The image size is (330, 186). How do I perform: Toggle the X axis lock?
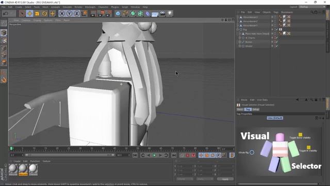pos(62,14)
